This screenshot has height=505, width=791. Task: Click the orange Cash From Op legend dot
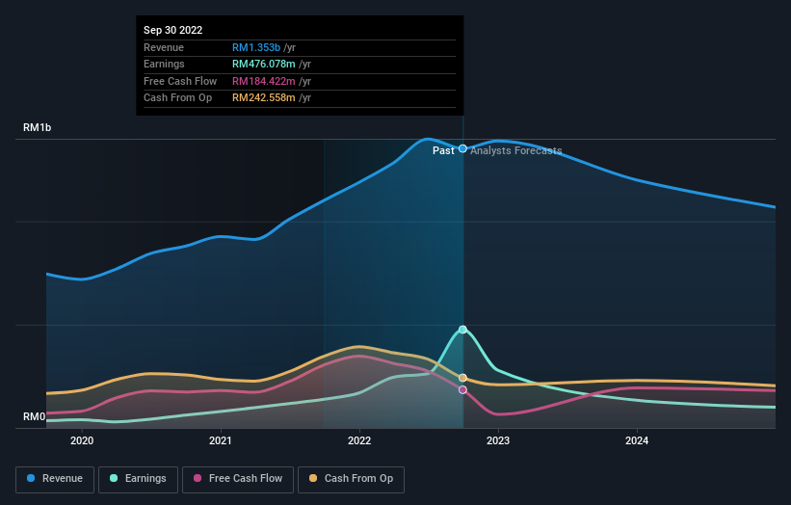click(313, 478)
